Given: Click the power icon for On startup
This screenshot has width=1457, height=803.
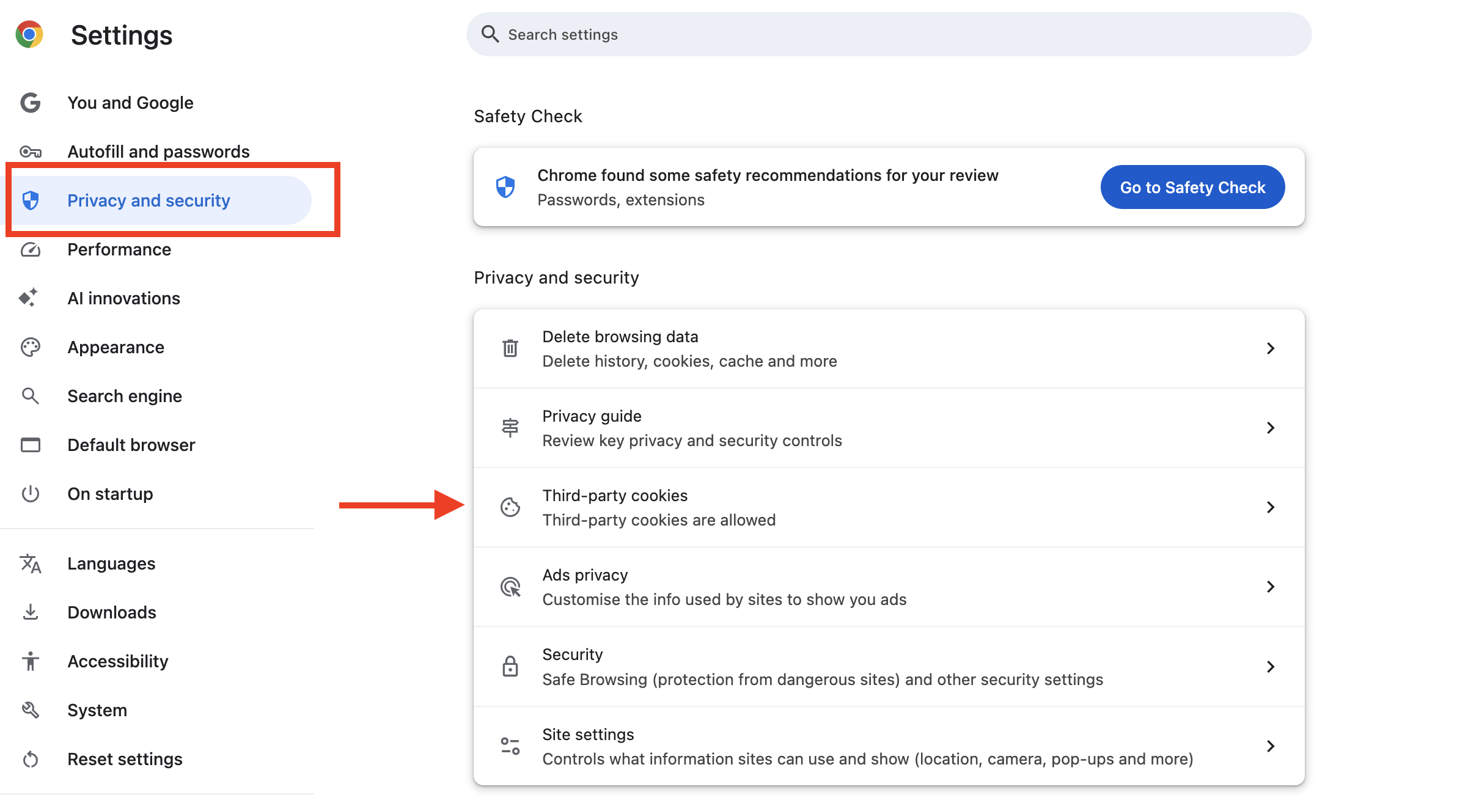Looking at the screenshot, I should pos(31,494).
